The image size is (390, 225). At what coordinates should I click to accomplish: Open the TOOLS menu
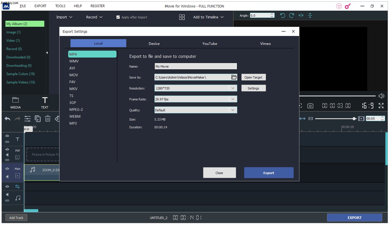click(x=60, y=6)
